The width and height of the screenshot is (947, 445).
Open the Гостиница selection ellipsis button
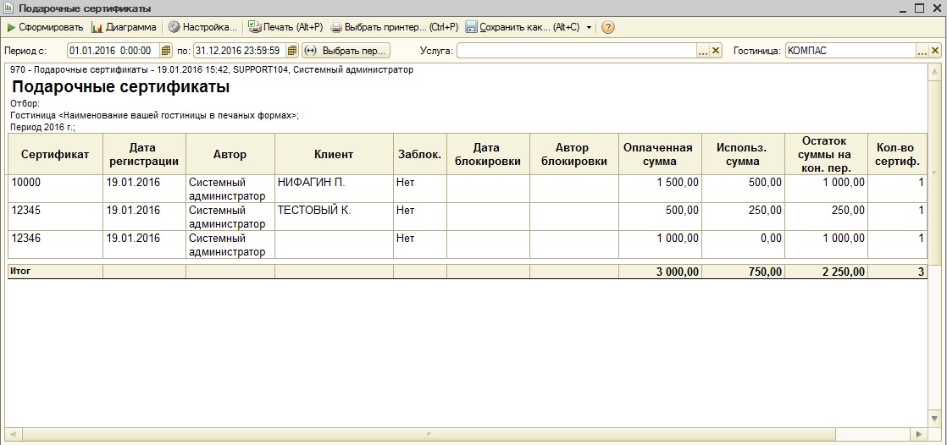(x=922, y=51)
